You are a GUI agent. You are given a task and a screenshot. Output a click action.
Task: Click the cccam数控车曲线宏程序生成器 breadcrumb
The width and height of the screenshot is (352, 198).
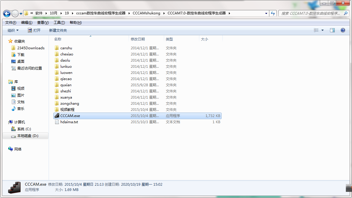point(101,13)
